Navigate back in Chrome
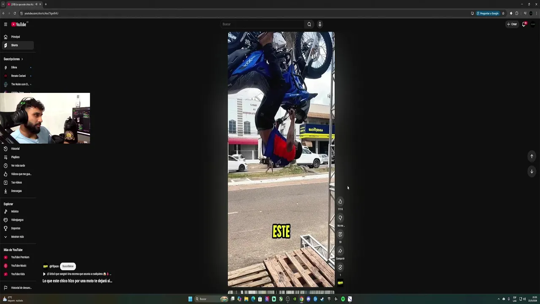540x304 pixels. tap(3, 13)
